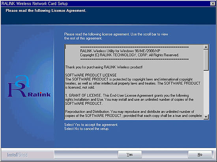The width and height of the screenshot is (217, 162).
Task: Click the 'Reproduction and Distribution' paragraph
Action: point(133,114)
